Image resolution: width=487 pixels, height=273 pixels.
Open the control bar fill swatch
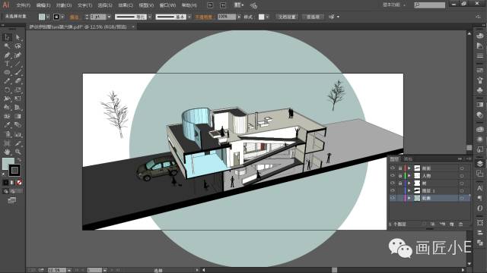click(x=42, y=17)
